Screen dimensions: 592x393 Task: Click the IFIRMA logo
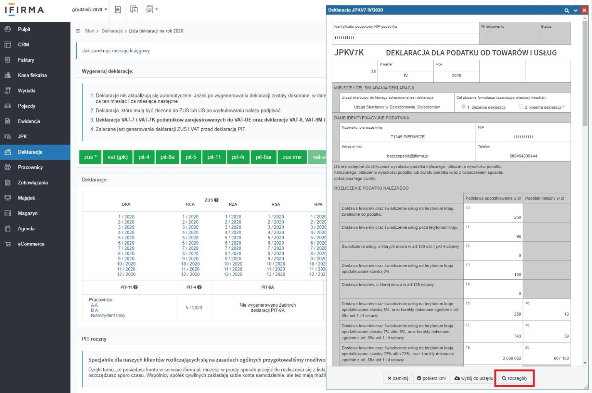click(24, 10)
